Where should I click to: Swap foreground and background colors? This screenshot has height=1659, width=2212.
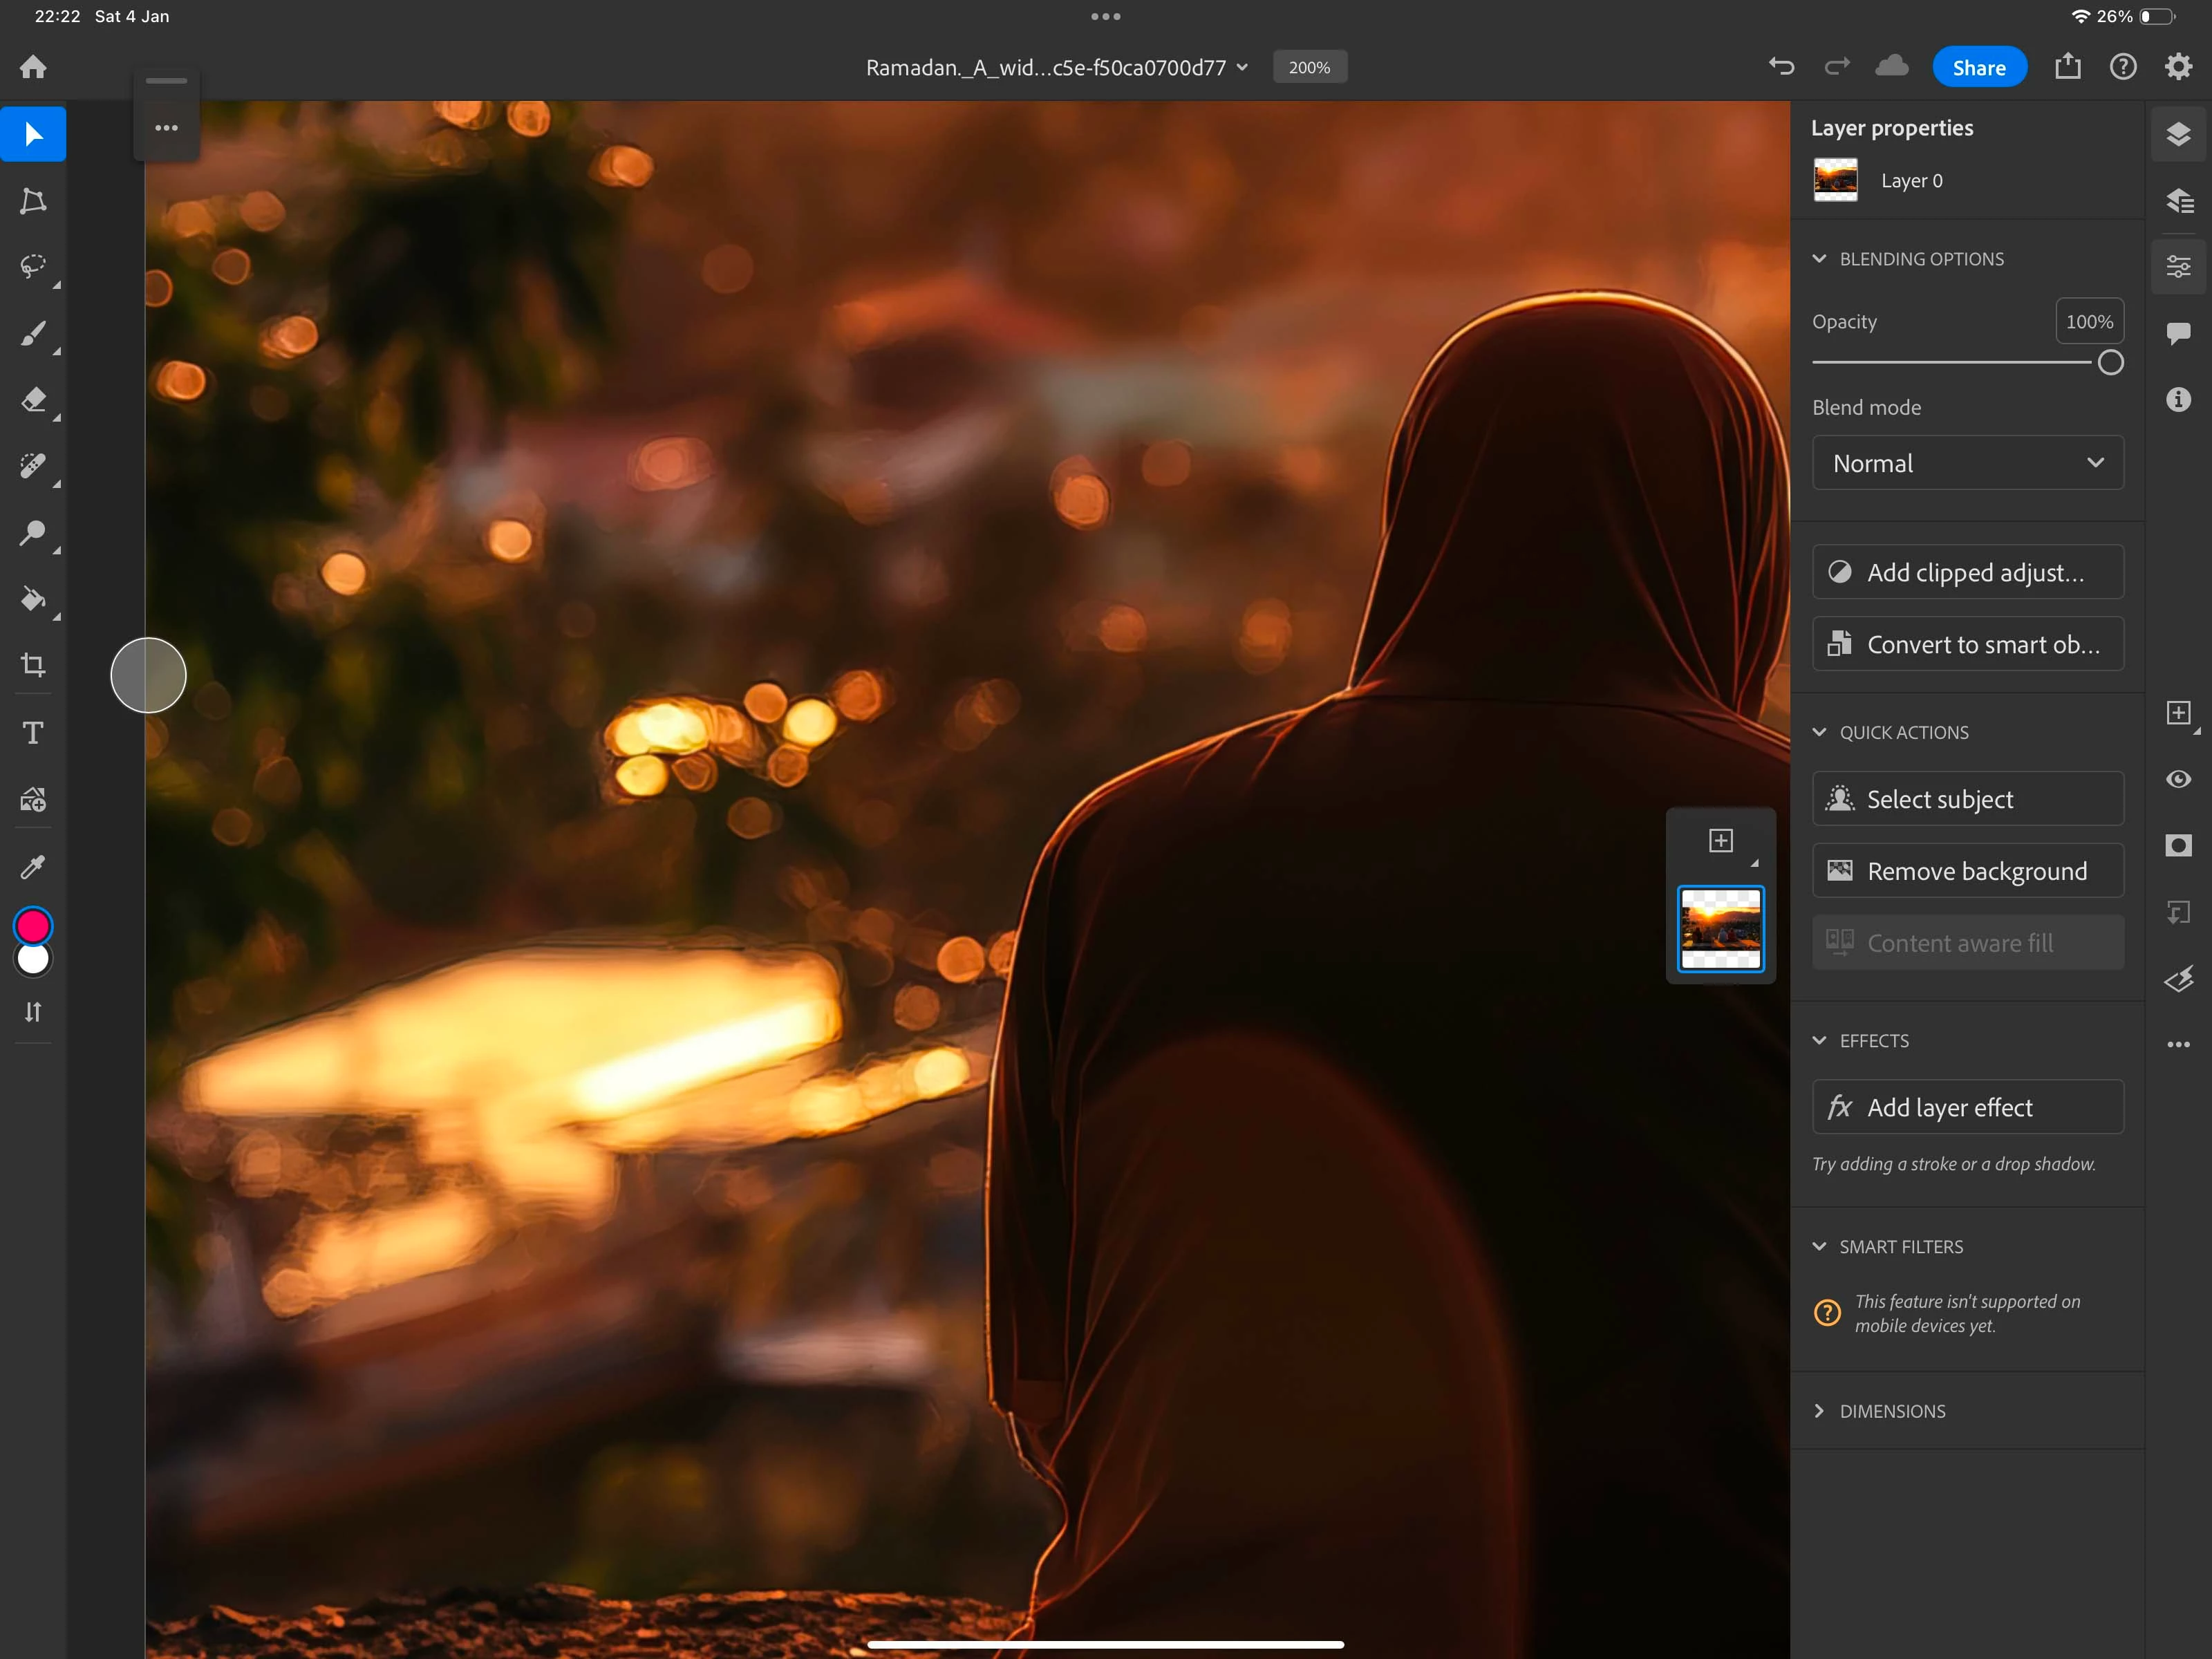(33, 1012)
